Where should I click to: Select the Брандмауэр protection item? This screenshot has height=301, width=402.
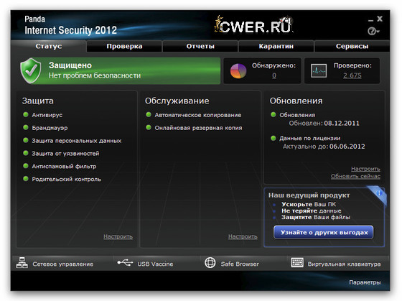[x=50, y=128]
